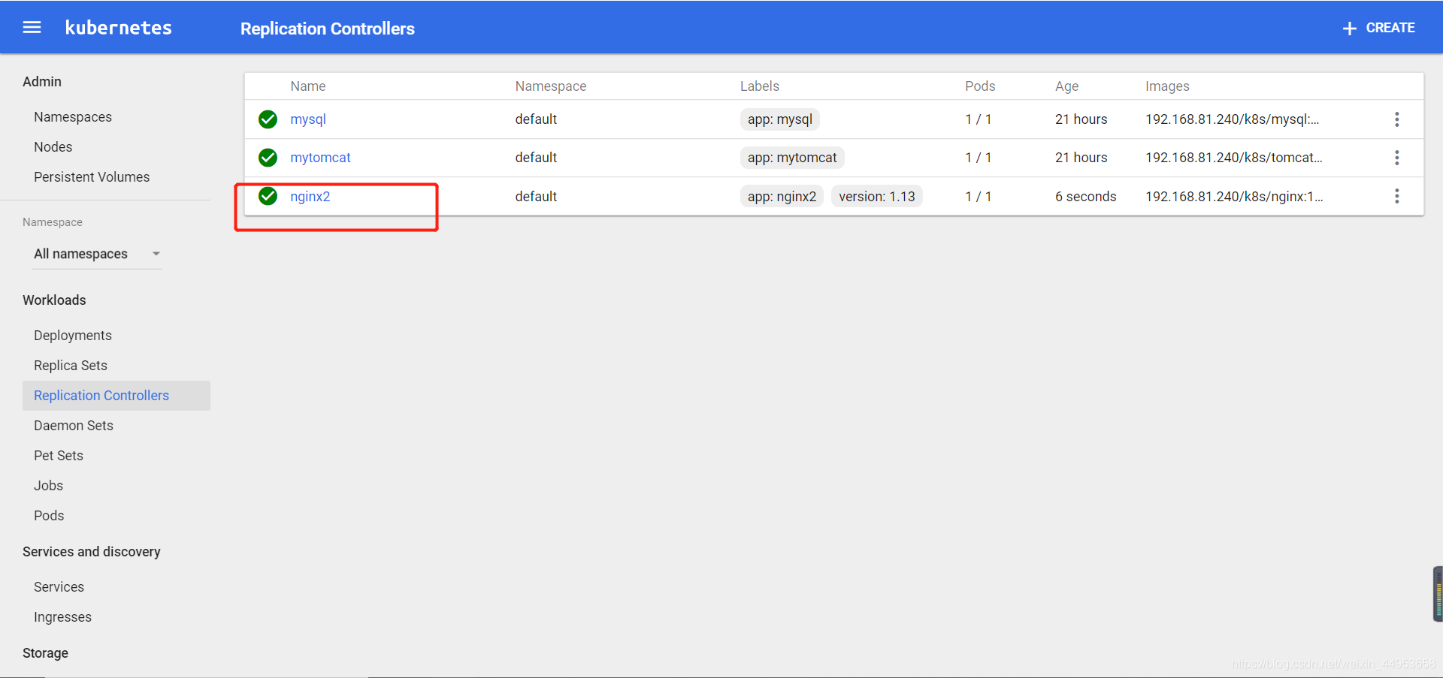The height and width of the screenshot is (678, 1443).
Task: Click the Namespace column header
Action: tap(551, 86)
